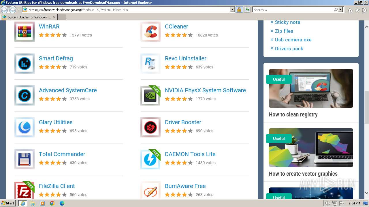
Task: Open the Usb camera.exe sidebar link
Action: (x=293, y=40)
